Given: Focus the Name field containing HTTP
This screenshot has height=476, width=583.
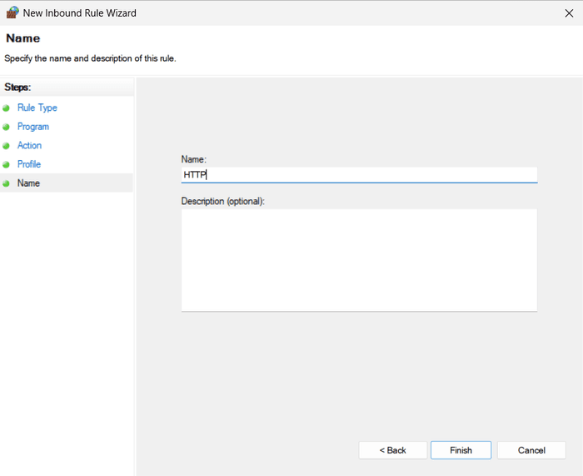Looking at the screenshot, I should click(359, 175).
